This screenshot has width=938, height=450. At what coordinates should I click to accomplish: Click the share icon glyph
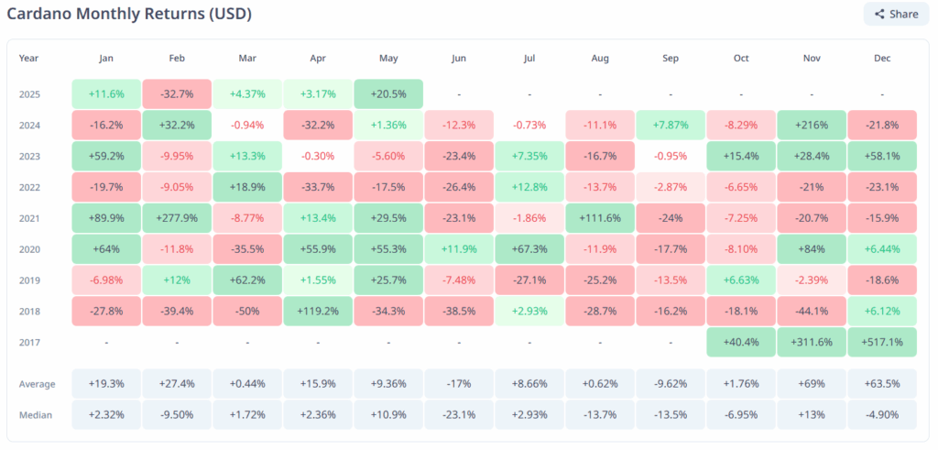tap(879, 14)
